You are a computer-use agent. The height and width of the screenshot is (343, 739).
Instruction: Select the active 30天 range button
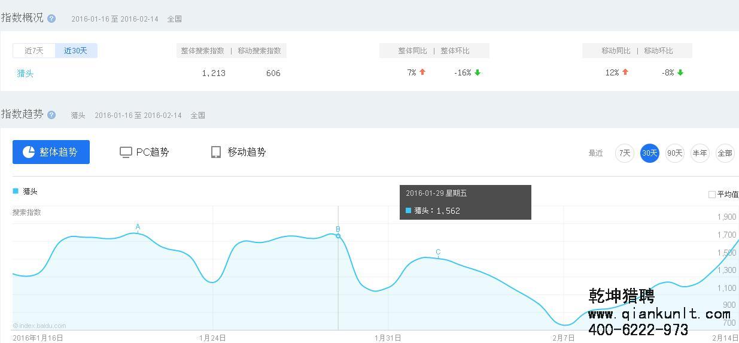[650, 153]
